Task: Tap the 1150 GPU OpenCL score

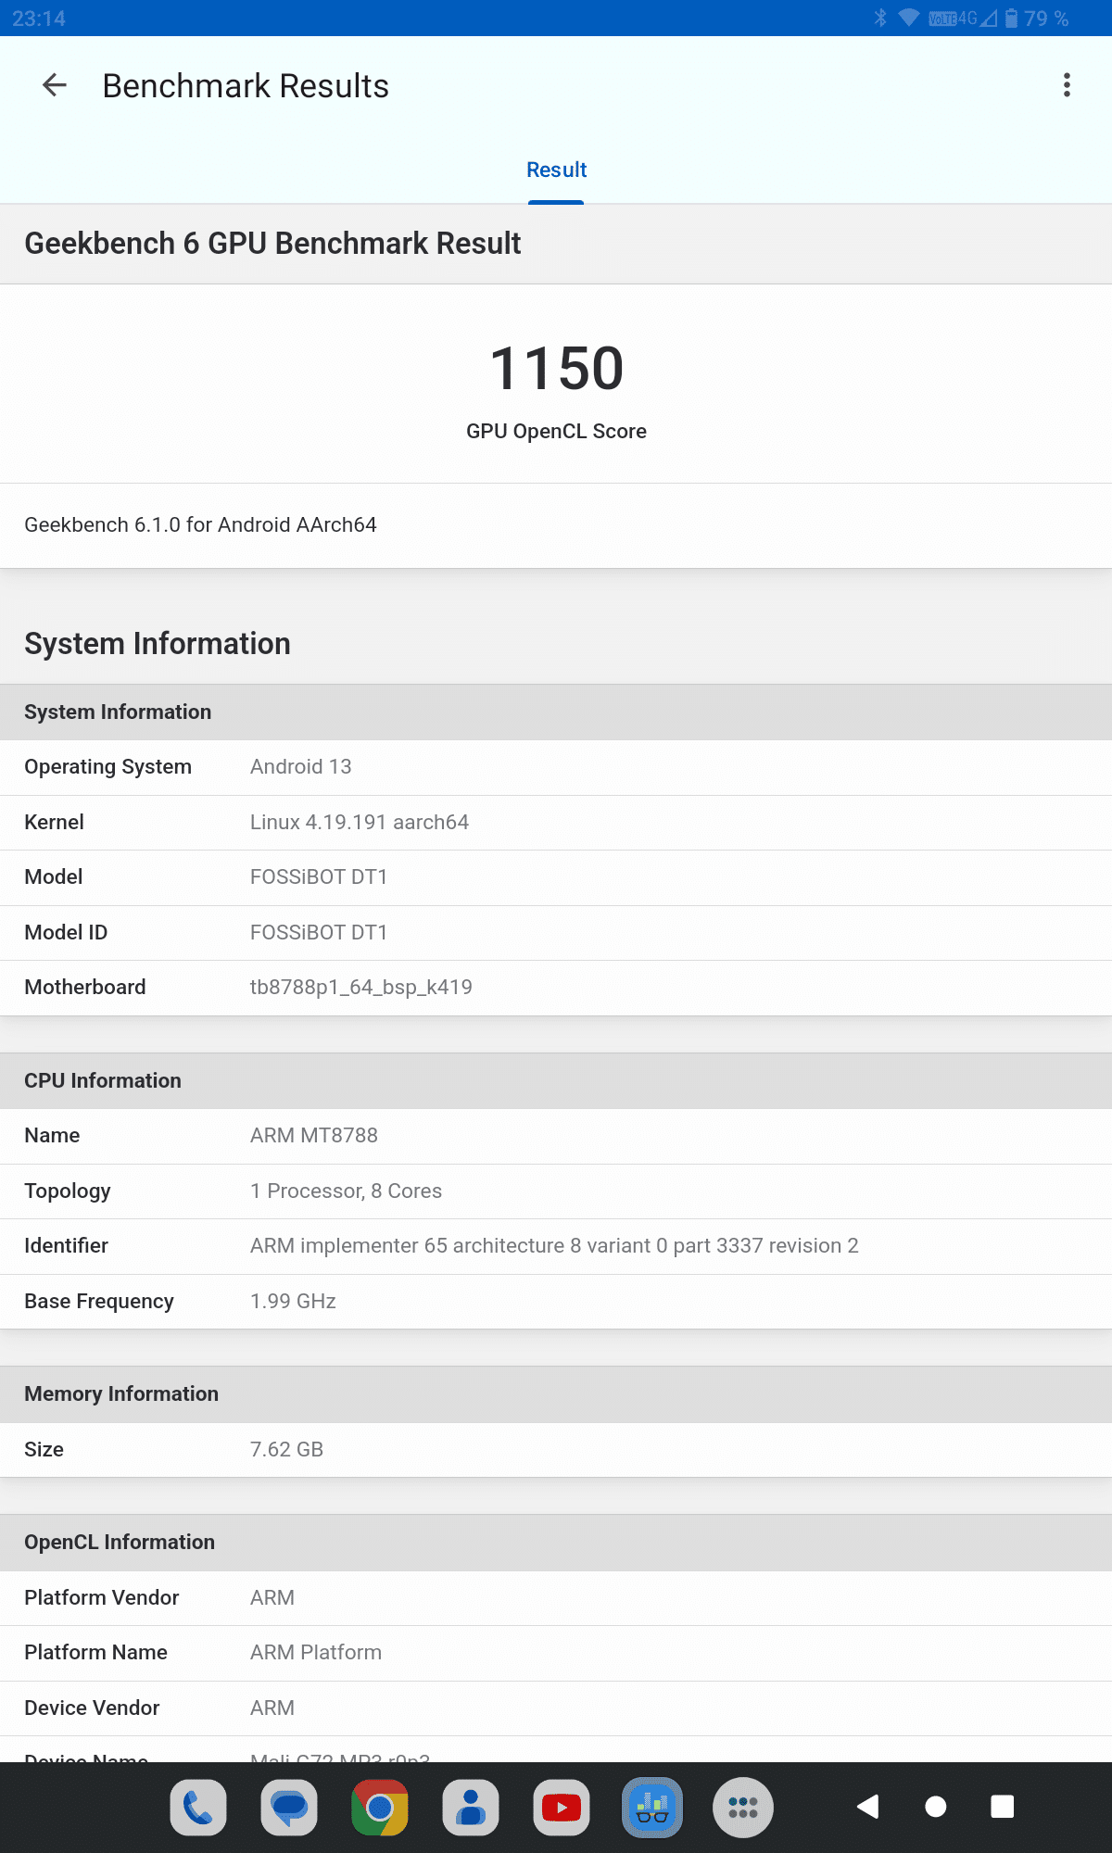Action: 556,369
